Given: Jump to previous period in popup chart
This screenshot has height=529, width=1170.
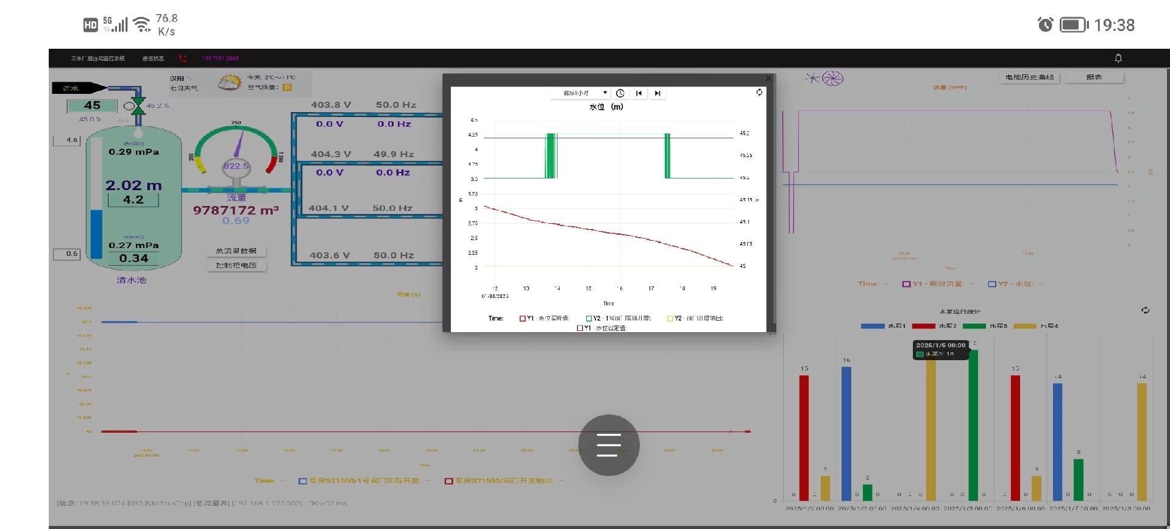Looking at the screenshot, I should point(639,93).
